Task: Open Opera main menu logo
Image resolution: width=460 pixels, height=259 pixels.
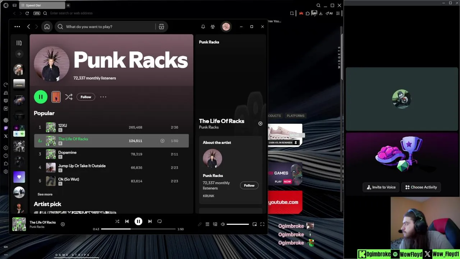Action: pos(6,5)
